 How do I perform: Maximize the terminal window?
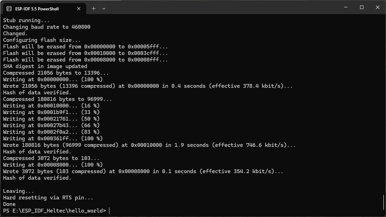point(362,7)
